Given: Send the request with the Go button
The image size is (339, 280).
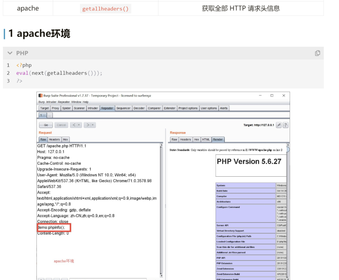Looking at the screenshot, I should (x=46, y=125).
